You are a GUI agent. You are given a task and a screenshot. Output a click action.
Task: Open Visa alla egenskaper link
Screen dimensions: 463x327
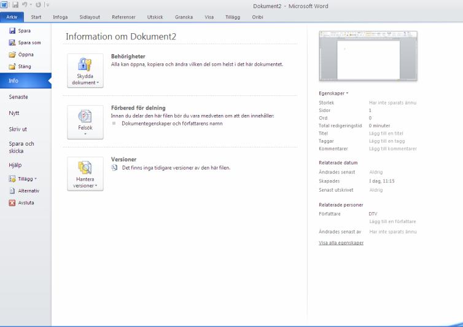[x=341, y=243]
